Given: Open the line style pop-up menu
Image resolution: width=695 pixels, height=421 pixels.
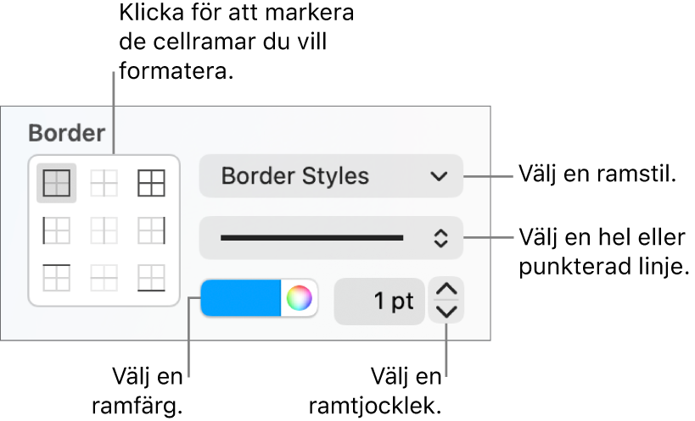Looking at the screenshot, I should [331, 238].
